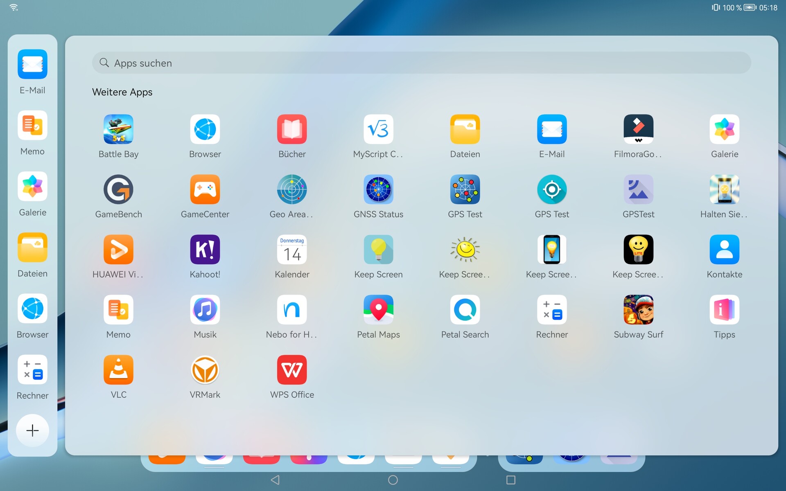Click the Apps suchen search field

click(x=422, y=63)
